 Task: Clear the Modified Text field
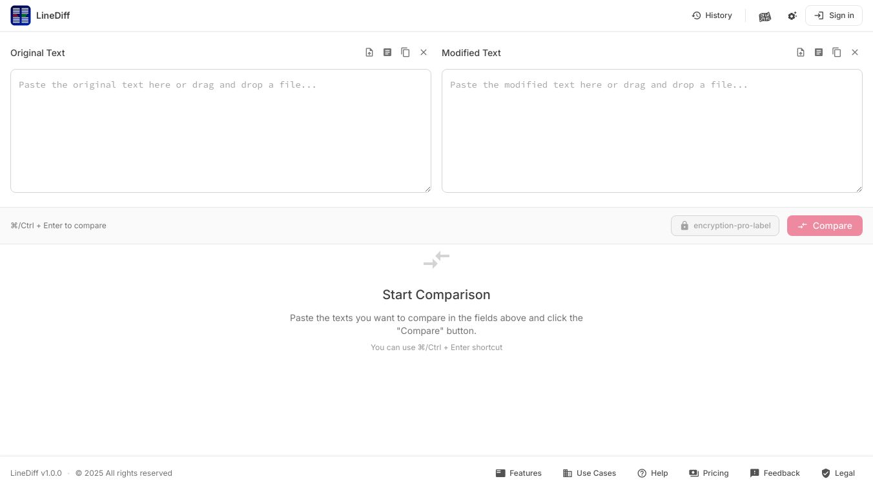855,52
